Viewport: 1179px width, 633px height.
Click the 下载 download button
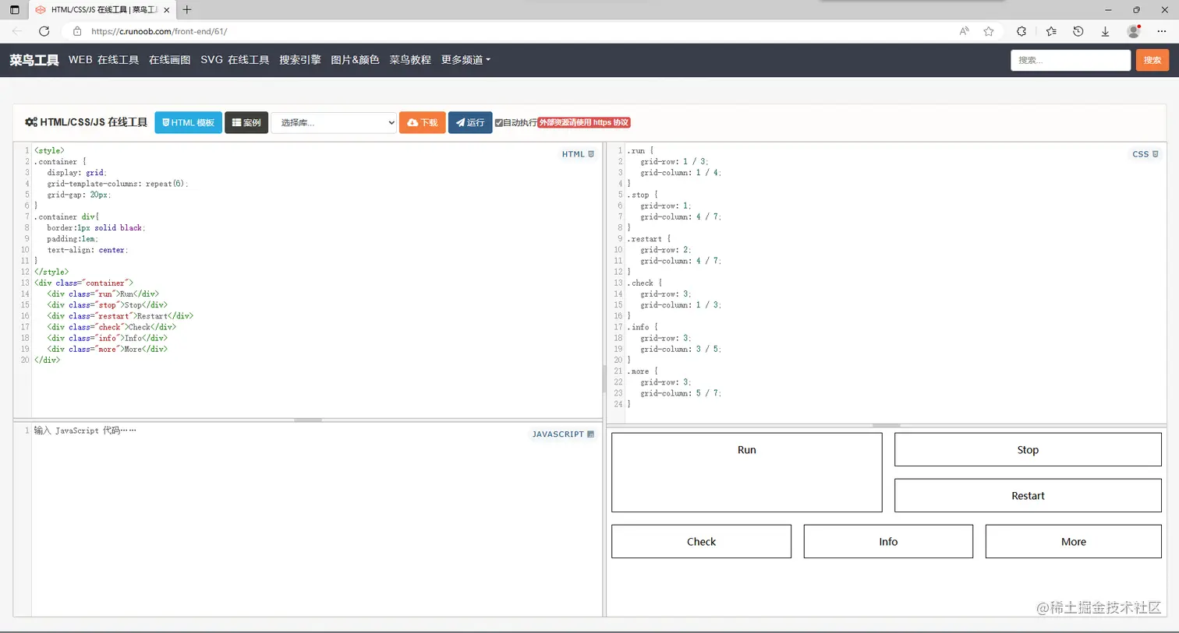(x=423, y=123)
